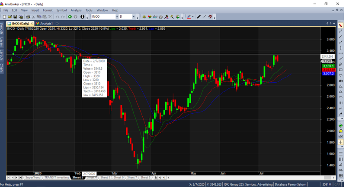Screen dimensions: 346x187
Task: Click the Save floppy disk icon
Action: [15, 17]
